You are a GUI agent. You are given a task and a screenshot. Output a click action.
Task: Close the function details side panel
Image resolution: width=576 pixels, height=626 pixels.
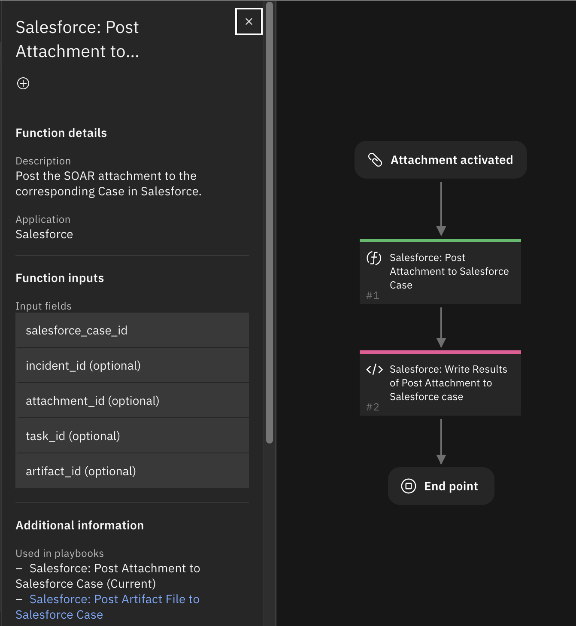coord(249,21)
